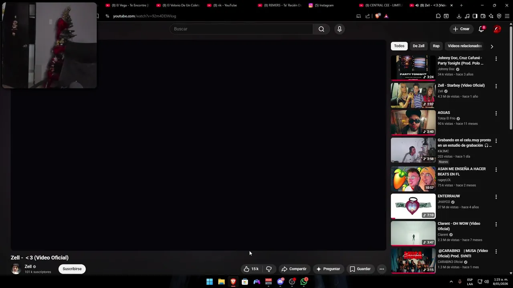The image size is (513, 288).
Task: Open options menu for Zell - Starboy video
Action: 496,86
